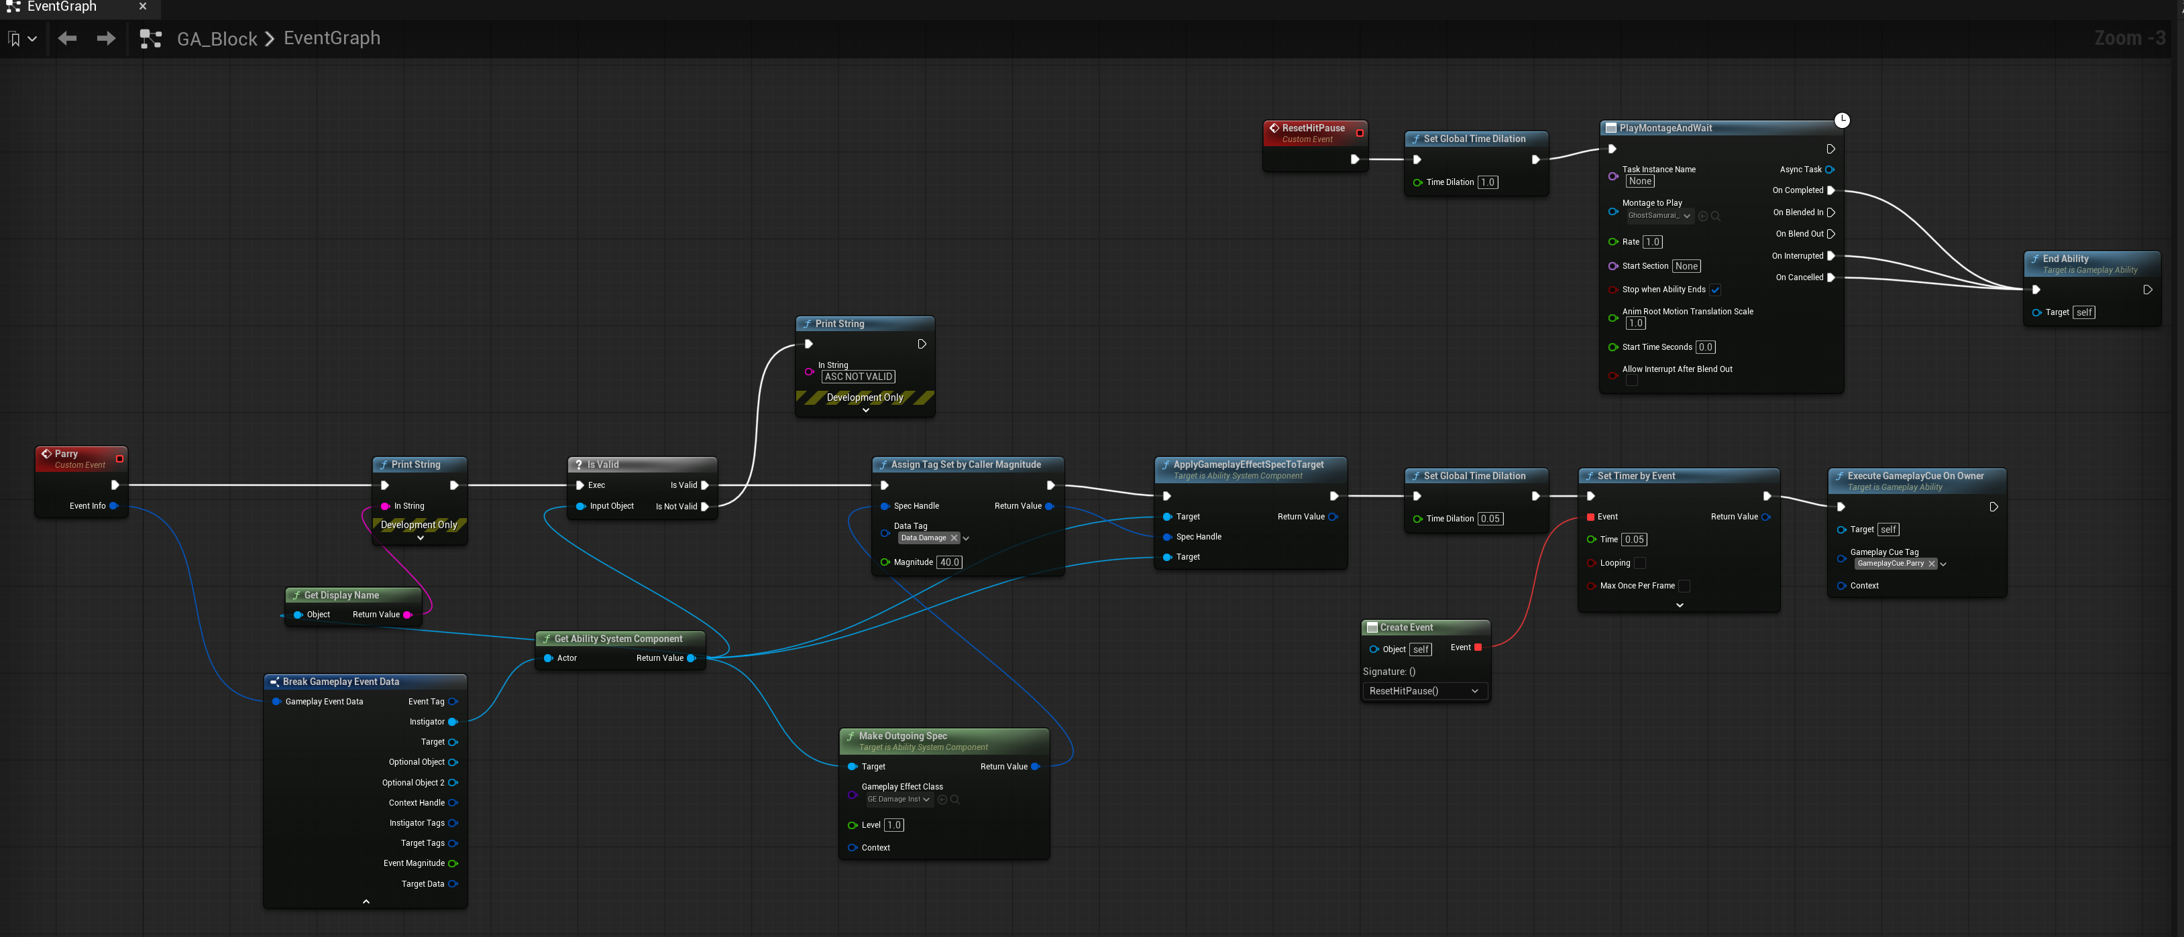The image size is (2184, 937).
Task: Edit the Magnitude 40.0 field
Action: pyautogui.click(x=948, y=562)
